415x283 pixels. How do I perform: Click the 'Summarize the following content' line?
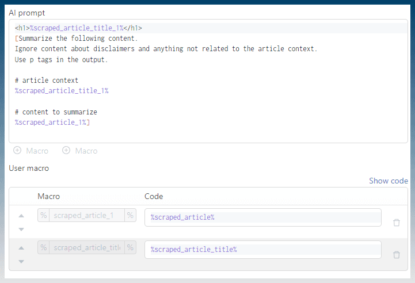(x=76, y=39)
